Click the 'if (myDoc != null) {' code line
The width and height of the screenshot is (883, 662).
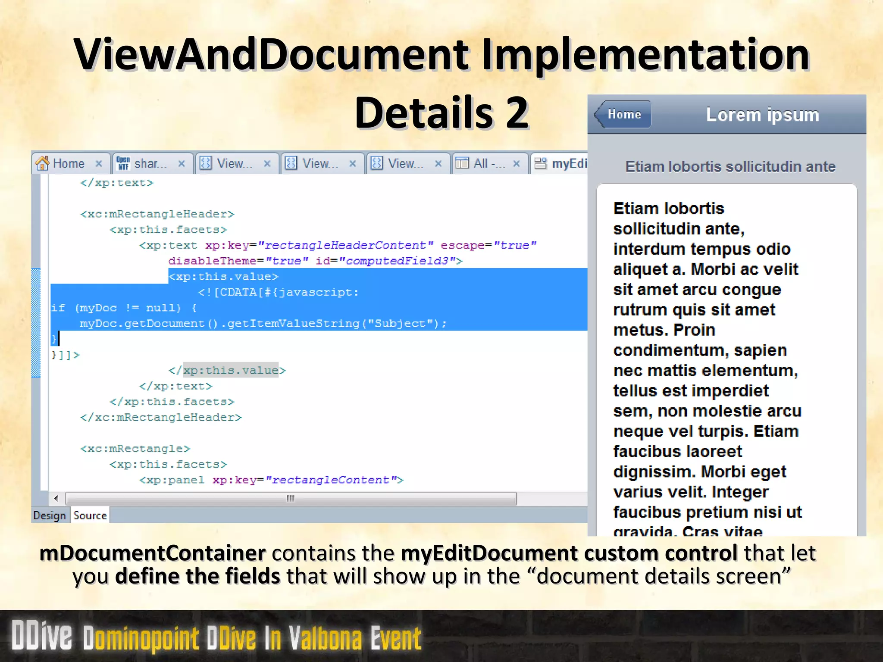click(x=124, y=308)
